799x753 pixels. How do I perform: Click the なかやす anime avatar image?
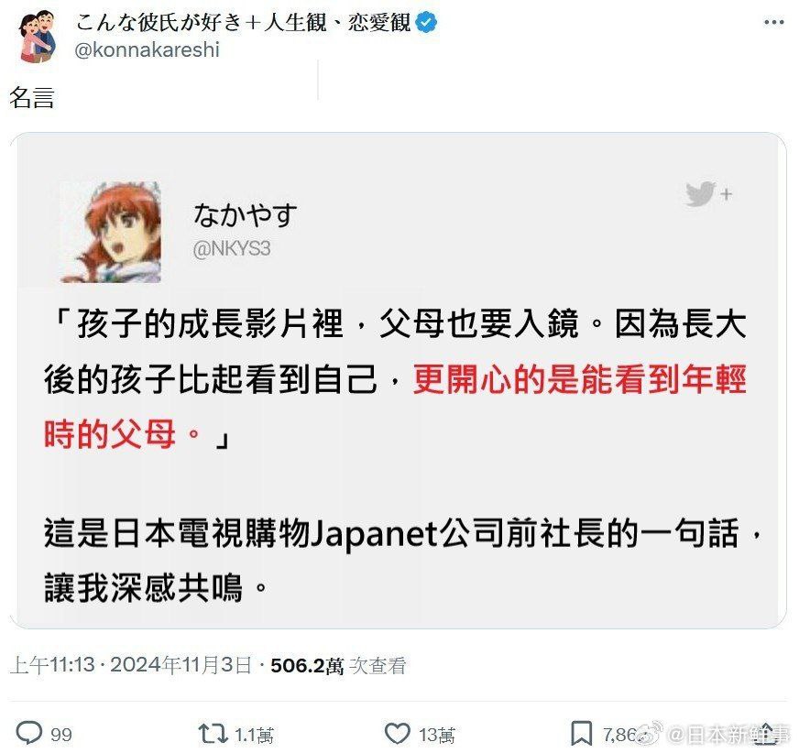[111, 232]
